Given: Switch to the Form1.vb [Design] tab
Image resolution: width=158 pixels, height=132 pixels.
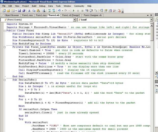Looking at the screenshot, I should [71, 15].
